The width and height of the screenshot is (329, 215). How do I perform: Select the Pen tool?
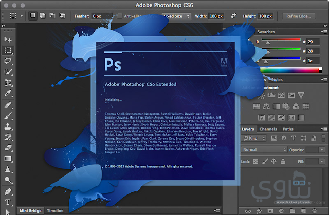[8, 191]
